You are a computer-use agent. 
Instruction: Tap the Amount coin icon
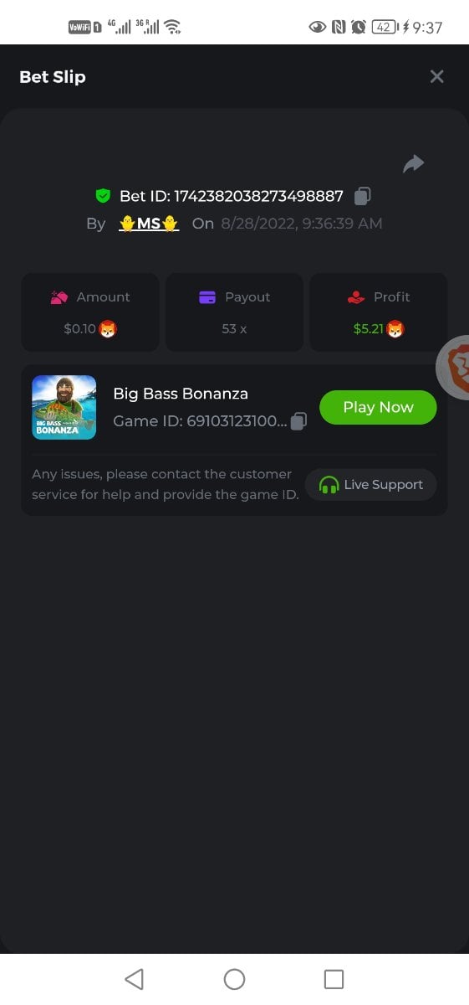pos(108,329)
